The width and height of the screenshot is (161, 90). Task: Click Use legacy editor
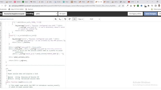coord(135,14)
